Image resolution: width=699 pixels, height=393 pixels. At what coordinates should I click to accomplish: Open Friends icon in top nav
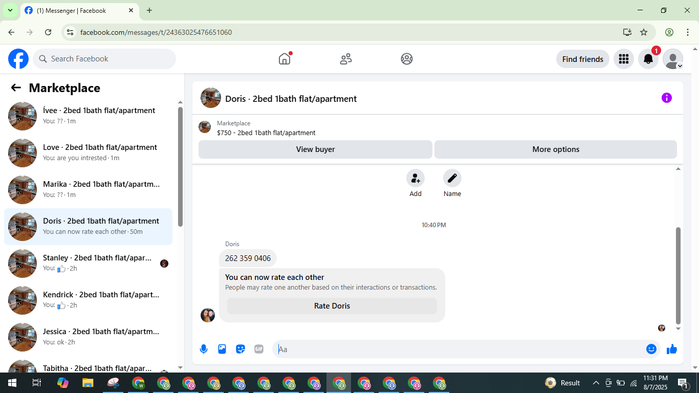point(346,59)
